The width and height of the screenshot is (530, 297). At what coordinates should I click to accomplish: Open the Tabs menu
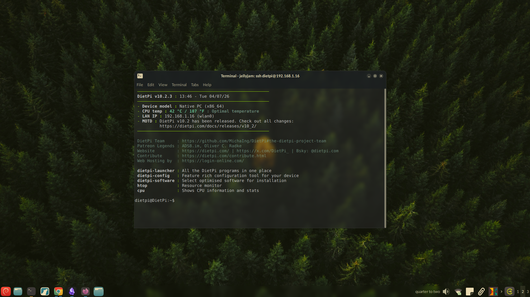pyautogui.click(x=195, y=85)
